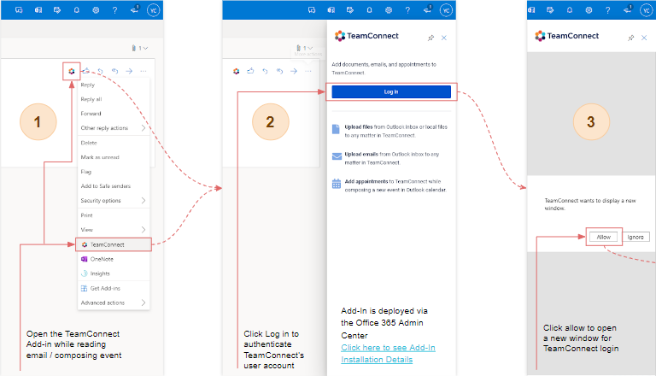Screen dimensions: 656x376
Task: Open the Settings gear in step 3 header bar
Action: 589,10
